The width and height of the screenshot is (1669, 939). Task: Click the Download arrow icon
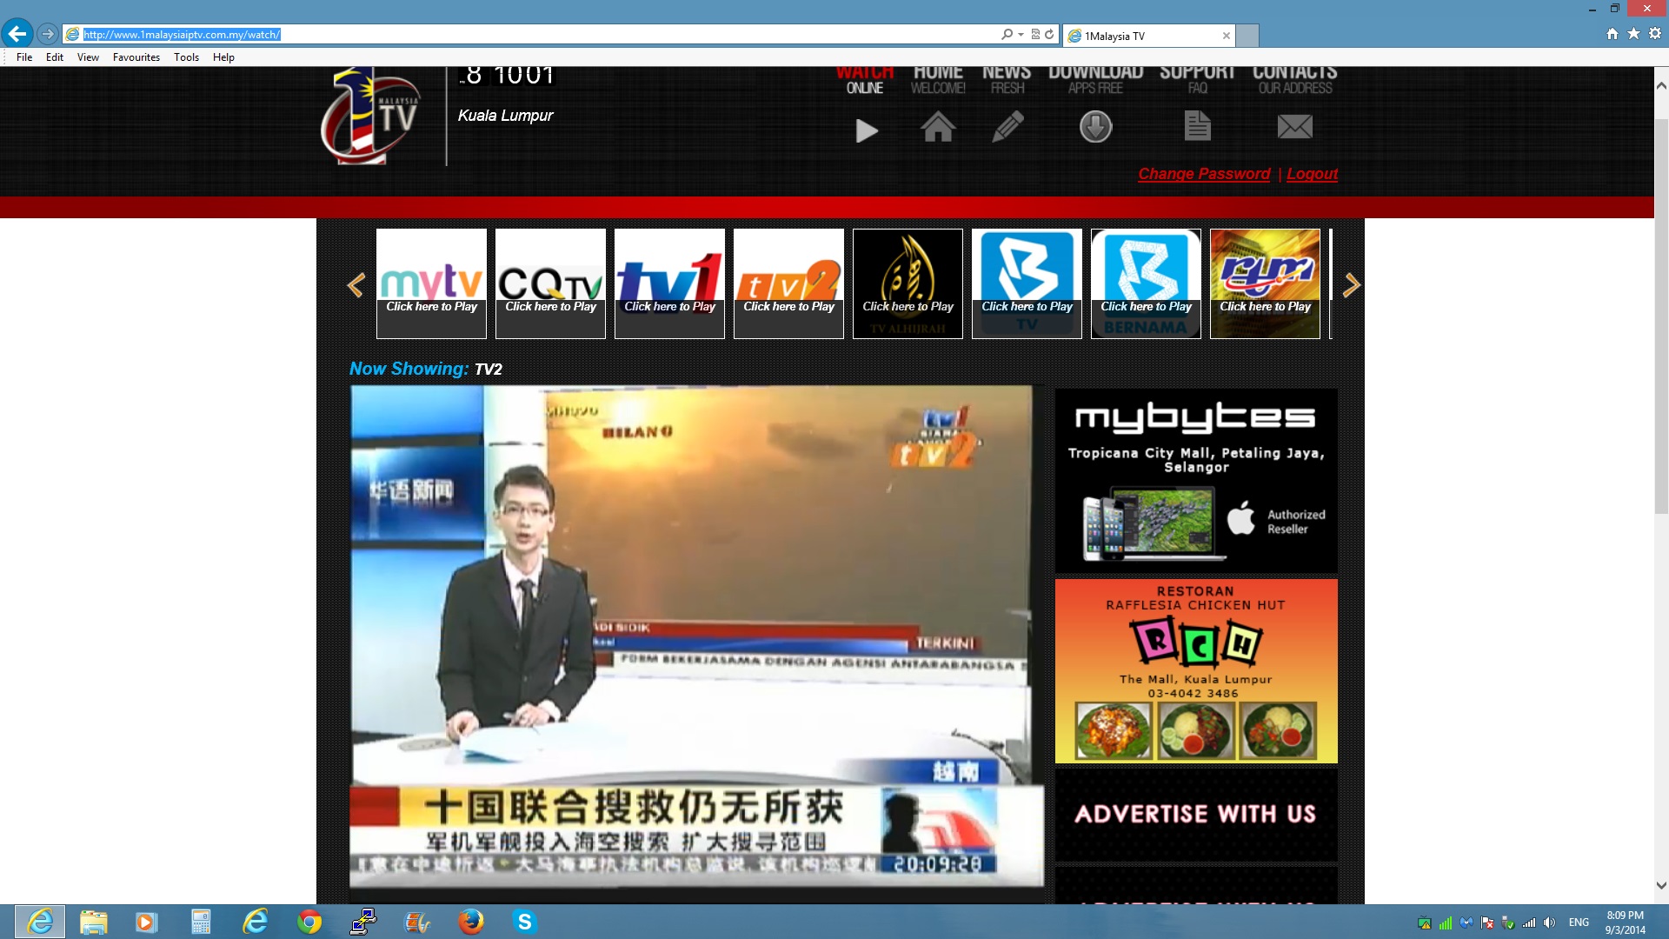[x=1095, y=127]
